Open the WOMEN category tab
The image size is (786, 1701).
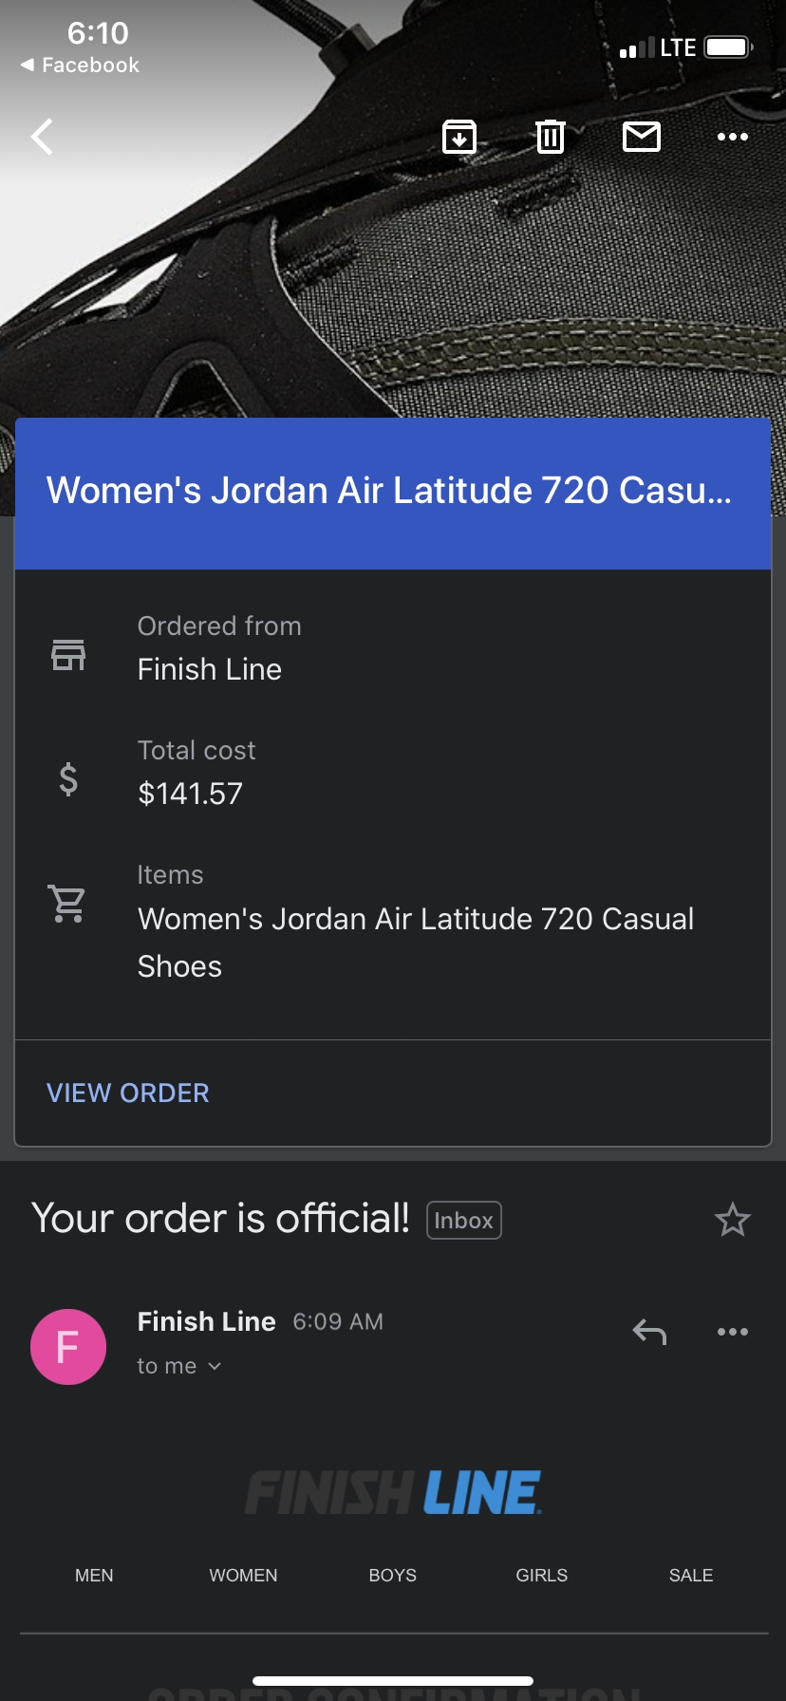(243, 1576)
